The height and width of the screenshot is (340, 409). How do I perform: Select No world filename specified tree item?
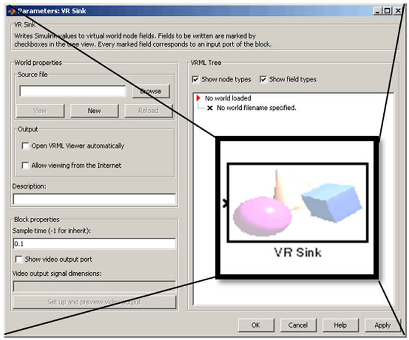click(256, 108)
